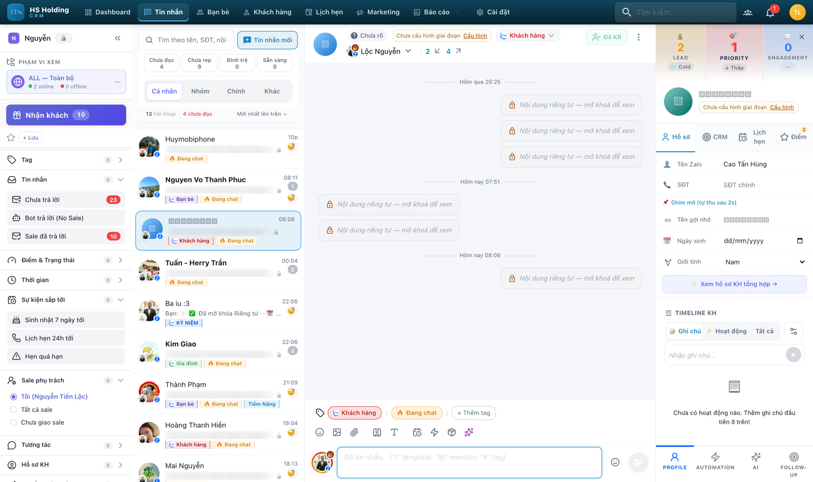Click the Chưa đọc 4 status filter
This screenshot has height=482, width=813.
point(162,63)
